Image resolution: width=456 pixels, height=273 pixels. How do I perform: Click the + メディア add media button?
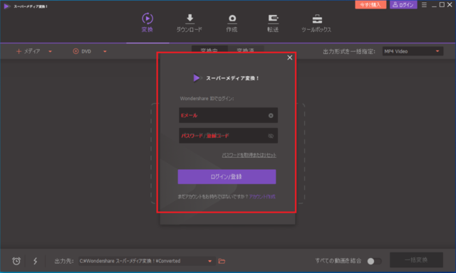pyautogui.click(x=28, y=51)
